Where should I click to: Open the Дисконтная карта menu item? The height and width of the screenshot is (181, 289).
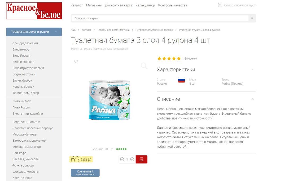click(119, 5)
